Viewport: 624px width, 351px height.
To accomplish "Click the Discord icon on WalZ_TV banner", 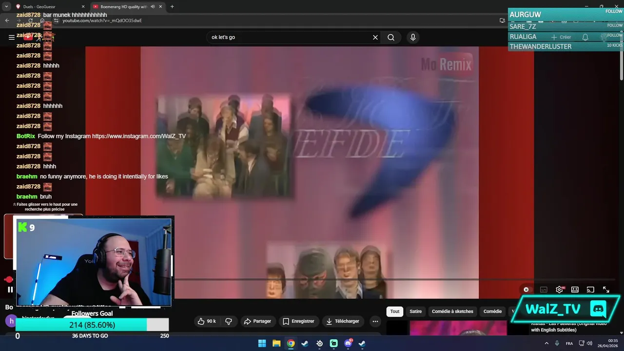I will (x=598, y=309).
